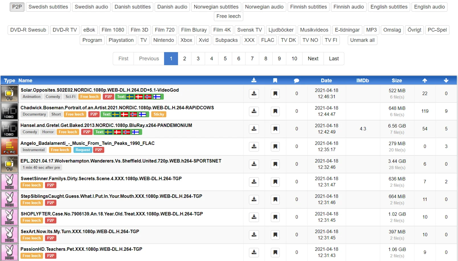Sort by leechers down-arrow header
458x261 pixels.
point(446,81)
